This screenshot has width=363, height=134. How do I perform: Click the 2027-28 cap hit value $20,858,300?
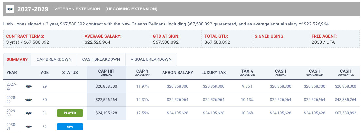tap(106, 86)
